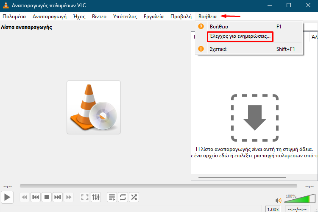Image resolution: width=318 pixels, height=212 pixels.
Task: Open the Ήχος menu
Action: pyautogui.click(x=79, y=17)
